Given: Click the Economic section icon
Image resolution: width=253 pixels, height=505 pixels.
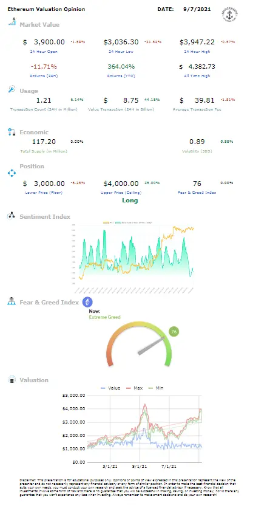Looking at the screenshot, I should pyautogui.click(x=12, y=131).
